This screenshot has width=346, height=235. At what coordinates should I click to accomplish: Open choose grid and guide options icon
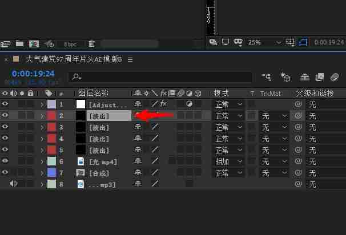click(x=290, y=42)
